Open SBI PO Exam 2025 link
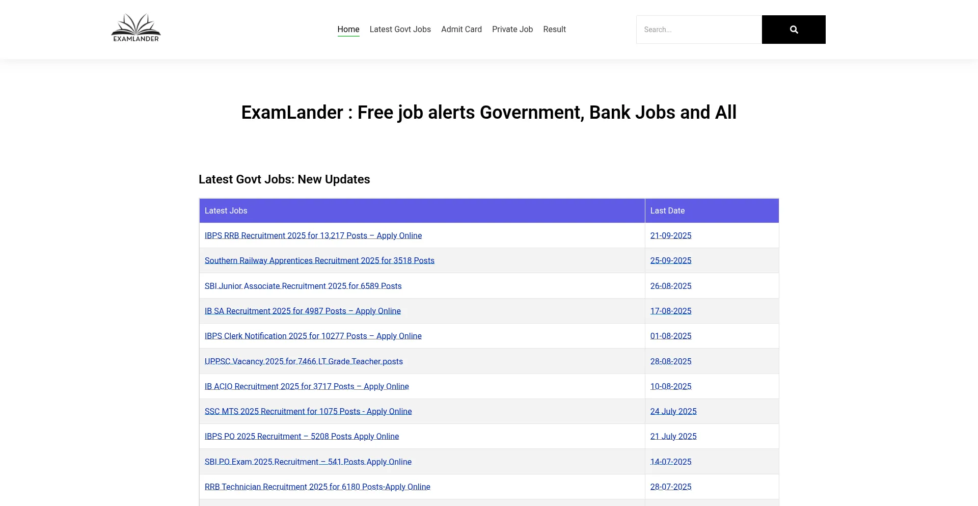The width and height of the screenshot is (978, 506). point(308,462)
